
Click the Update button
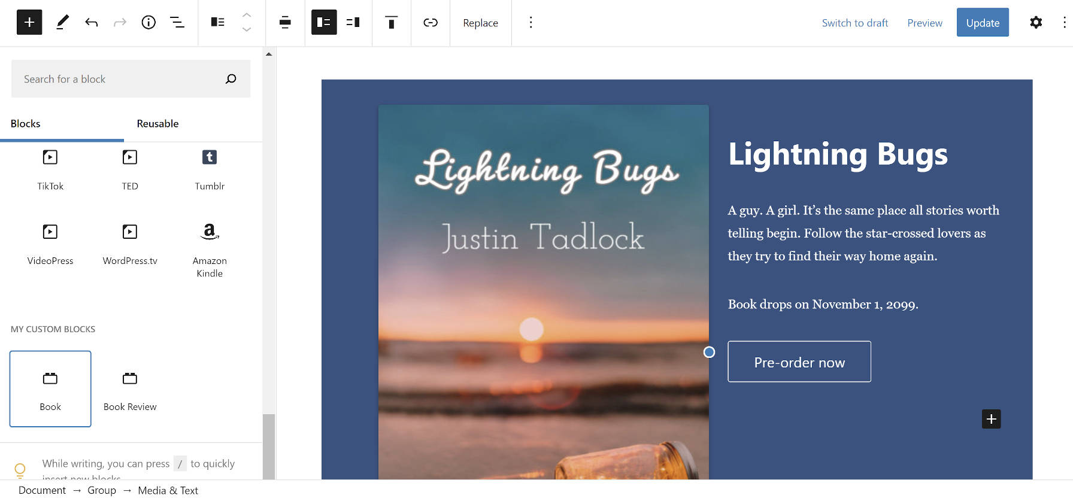982,23
